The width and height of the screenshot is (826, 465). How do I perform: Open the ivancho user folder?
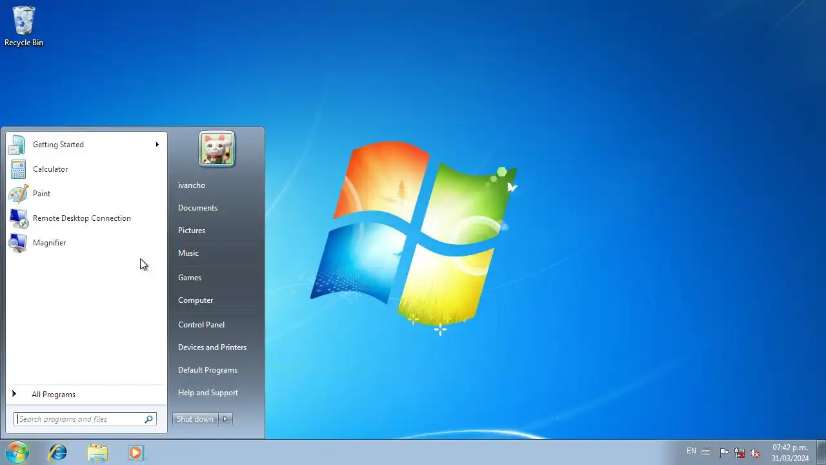(x=192, y=185)
